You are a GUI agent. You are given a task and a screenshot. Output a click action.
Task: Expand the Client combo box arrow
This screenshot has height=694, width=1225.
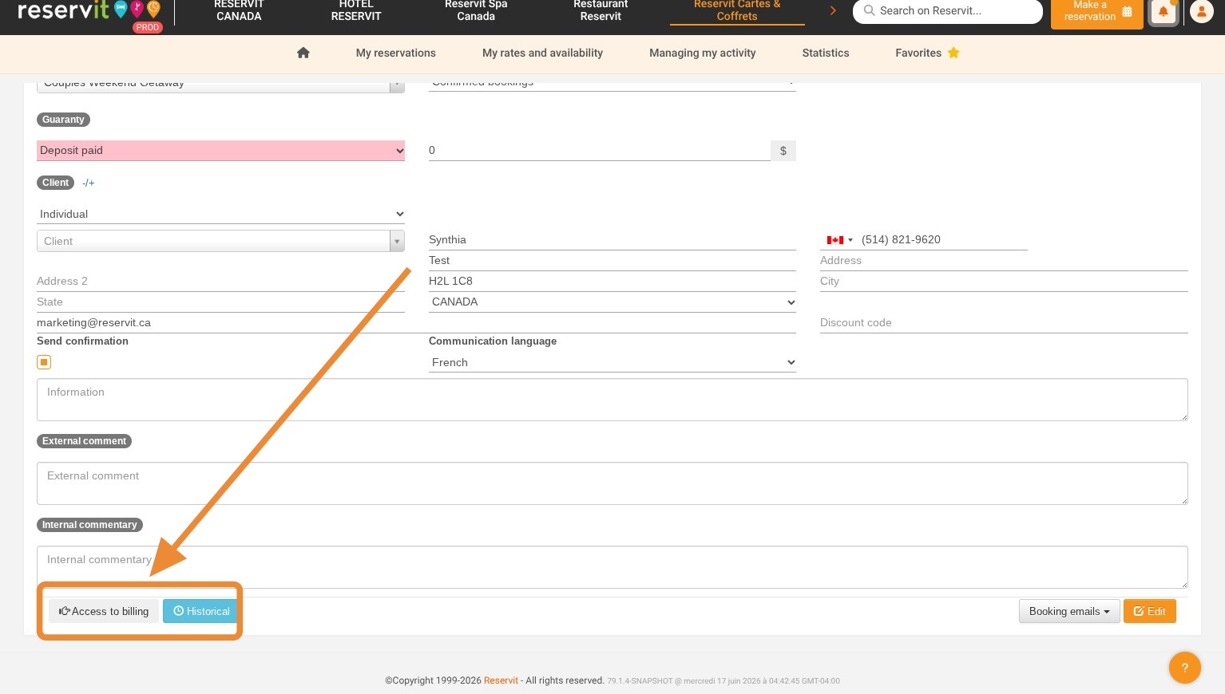pos(397,241)
